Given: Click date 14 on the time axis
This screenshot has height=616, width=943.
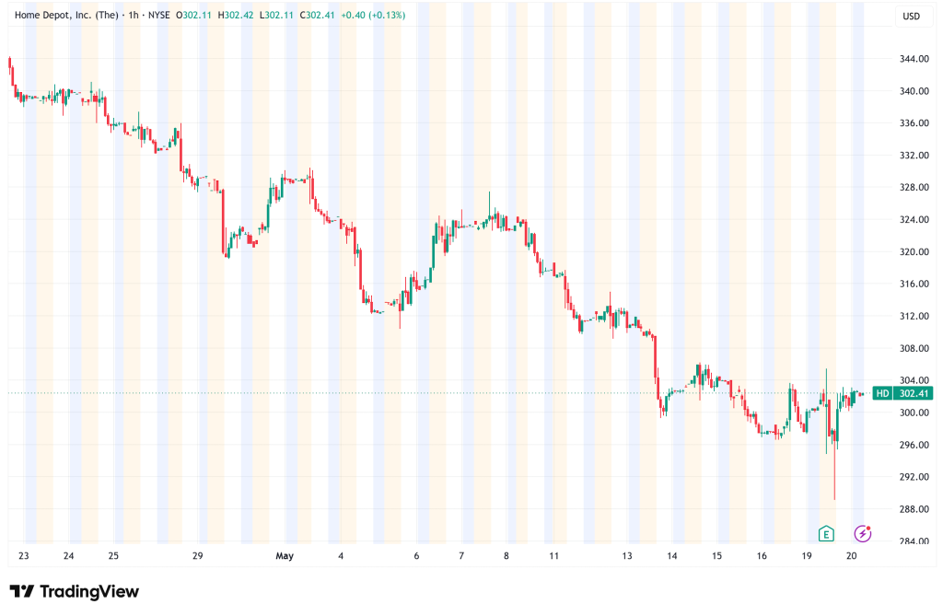Looking at the screenshot, I should point(671,556).
